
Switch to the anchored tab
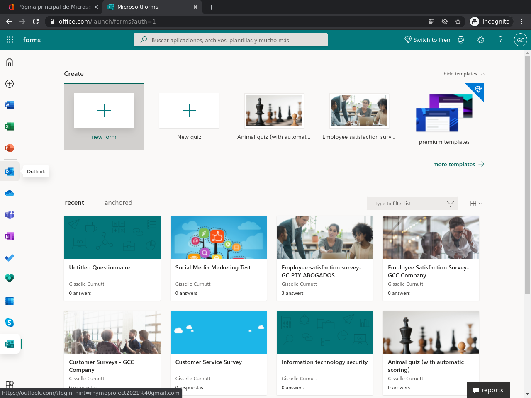click(118, 203)
